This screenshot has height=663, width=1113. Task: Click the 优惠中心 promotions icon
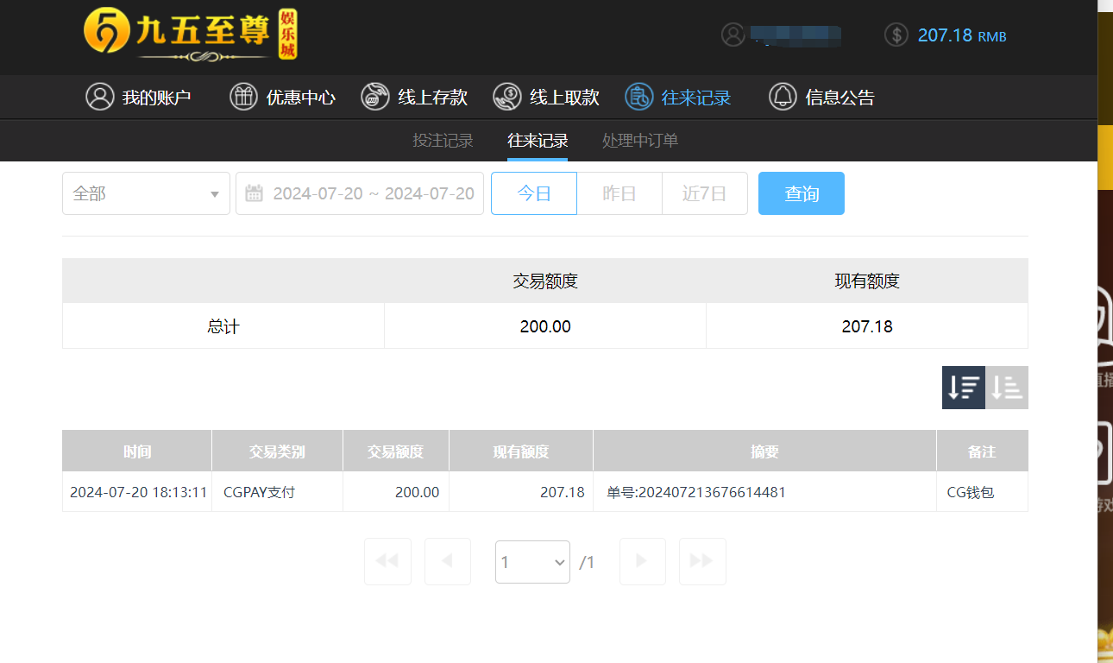tap(242, 97)
